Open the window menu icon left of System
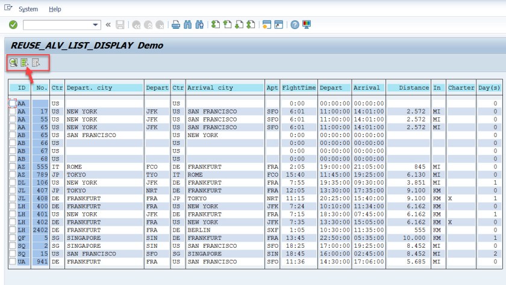 pos(8,9)
